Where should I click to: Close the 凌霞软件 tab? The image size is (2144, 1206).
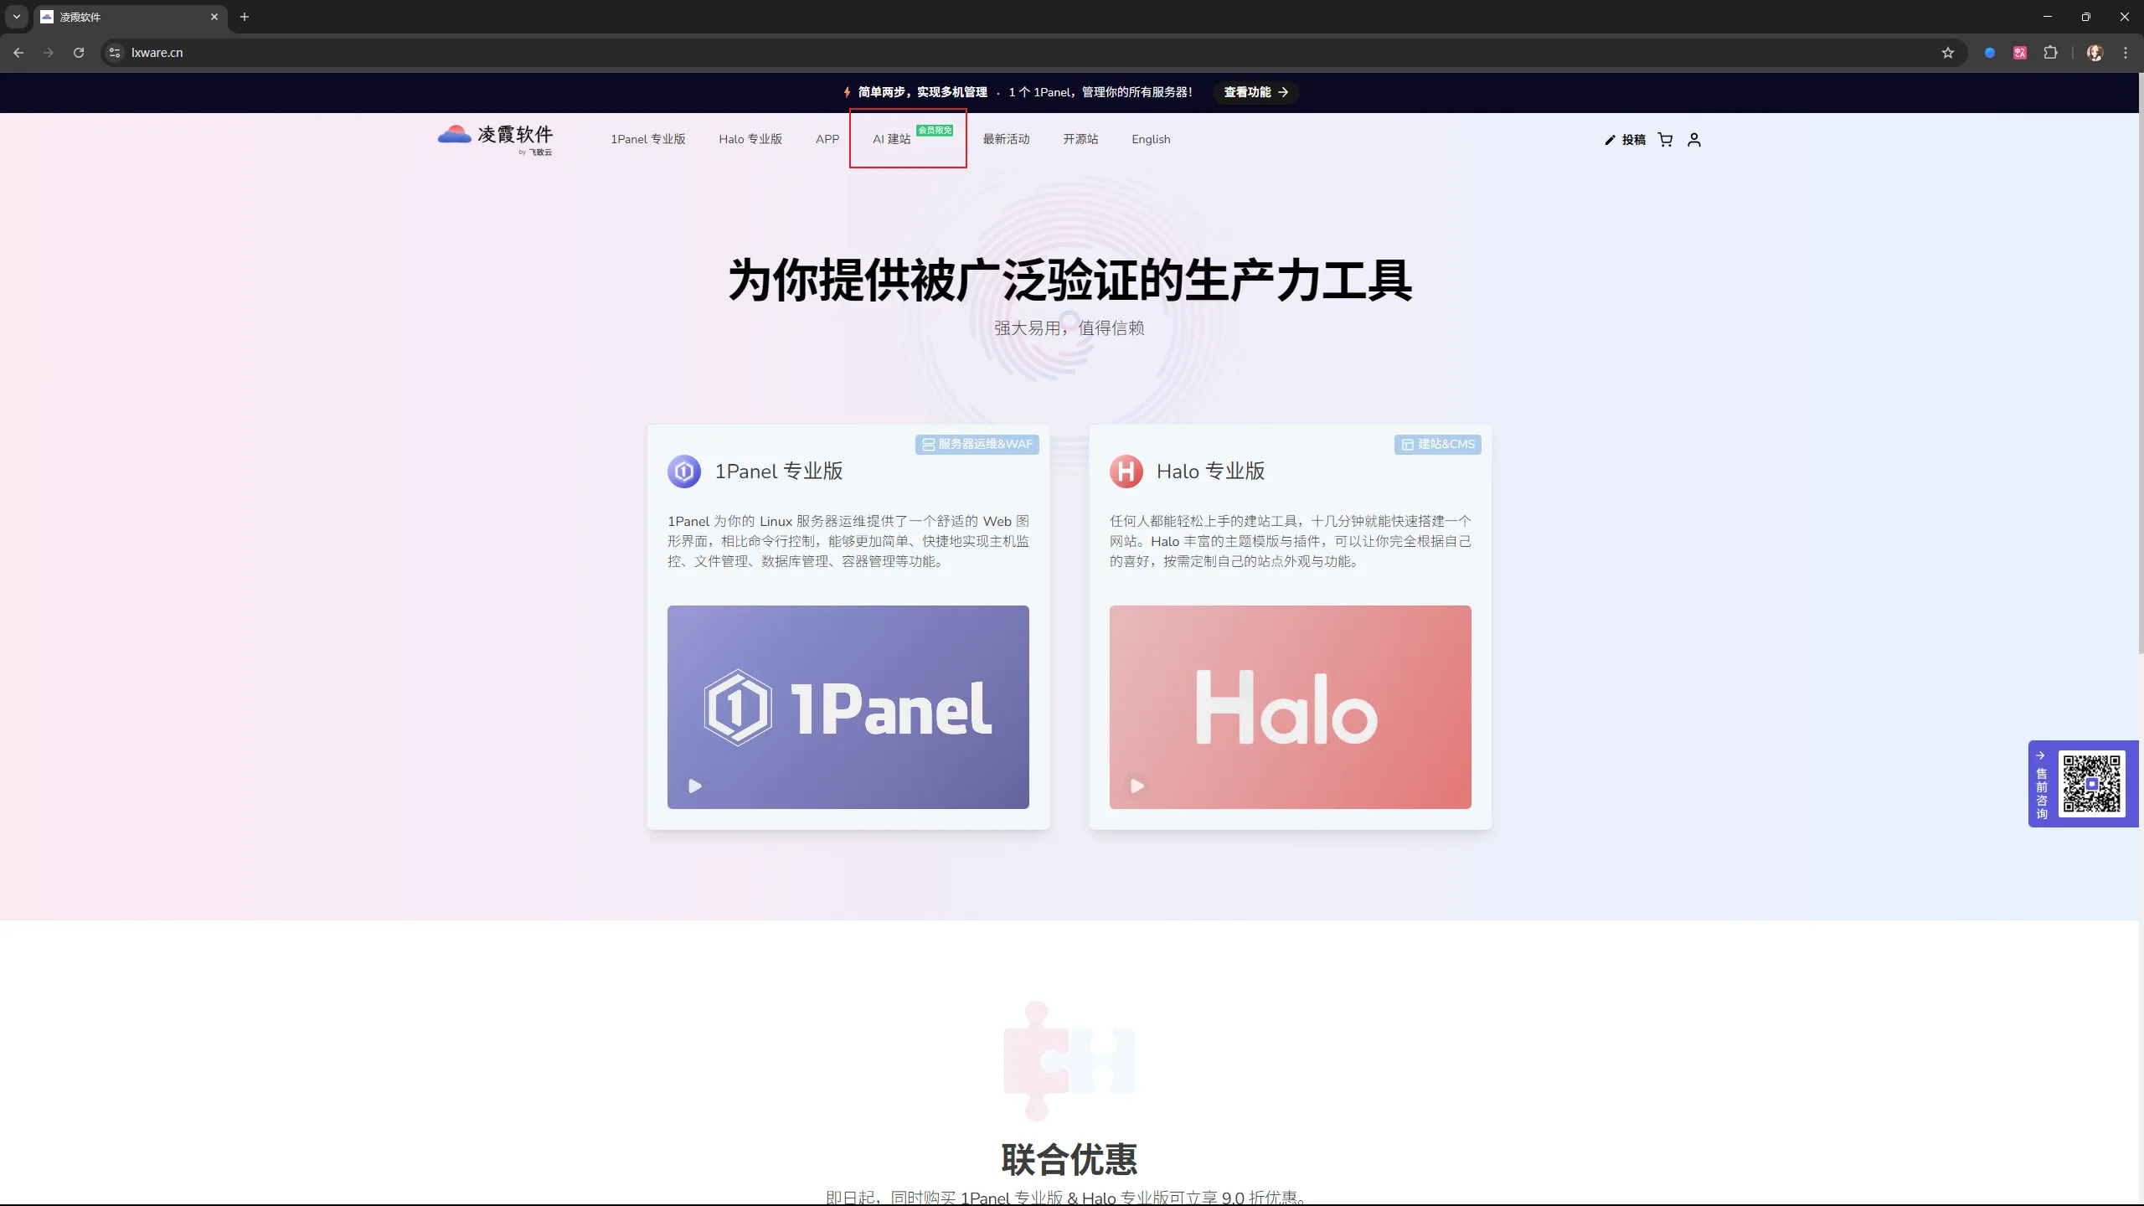pyautogui.click(x=214, y=17)
